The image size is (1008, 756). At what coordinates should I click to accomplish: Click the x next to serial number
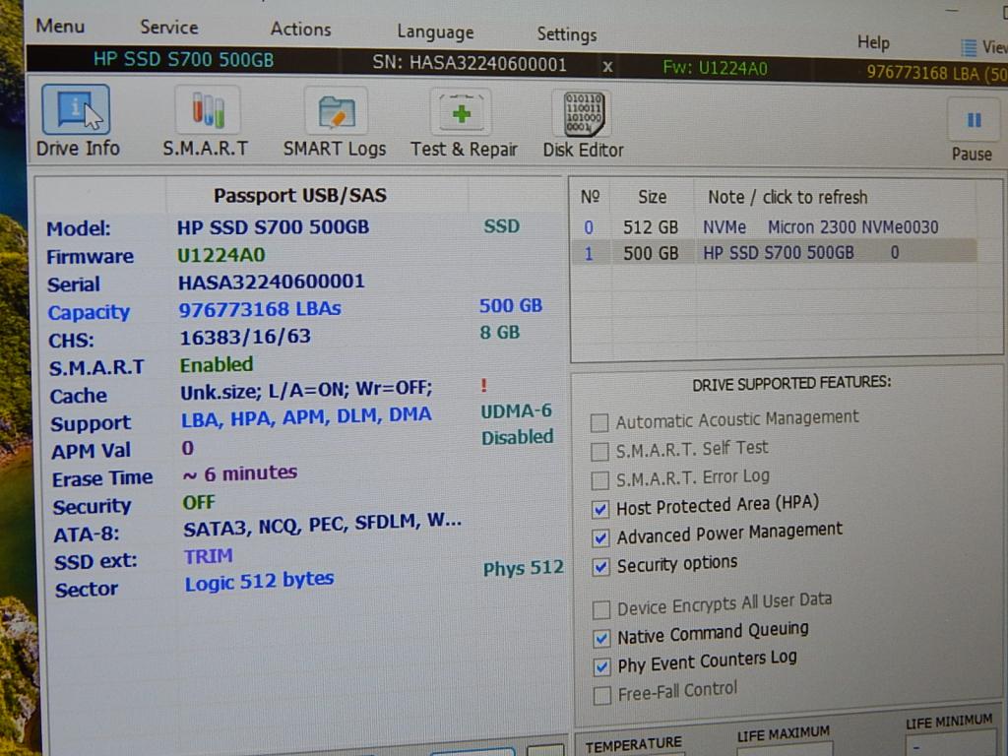pyautogui.click(x=607, y=66)
